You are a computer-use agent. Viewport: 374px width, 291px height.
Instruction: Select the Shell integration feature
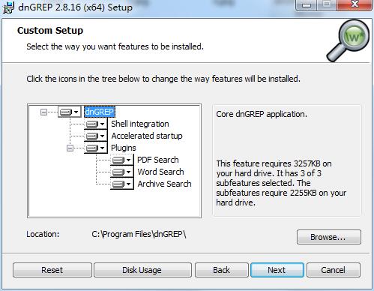click(x=140, y=124)
